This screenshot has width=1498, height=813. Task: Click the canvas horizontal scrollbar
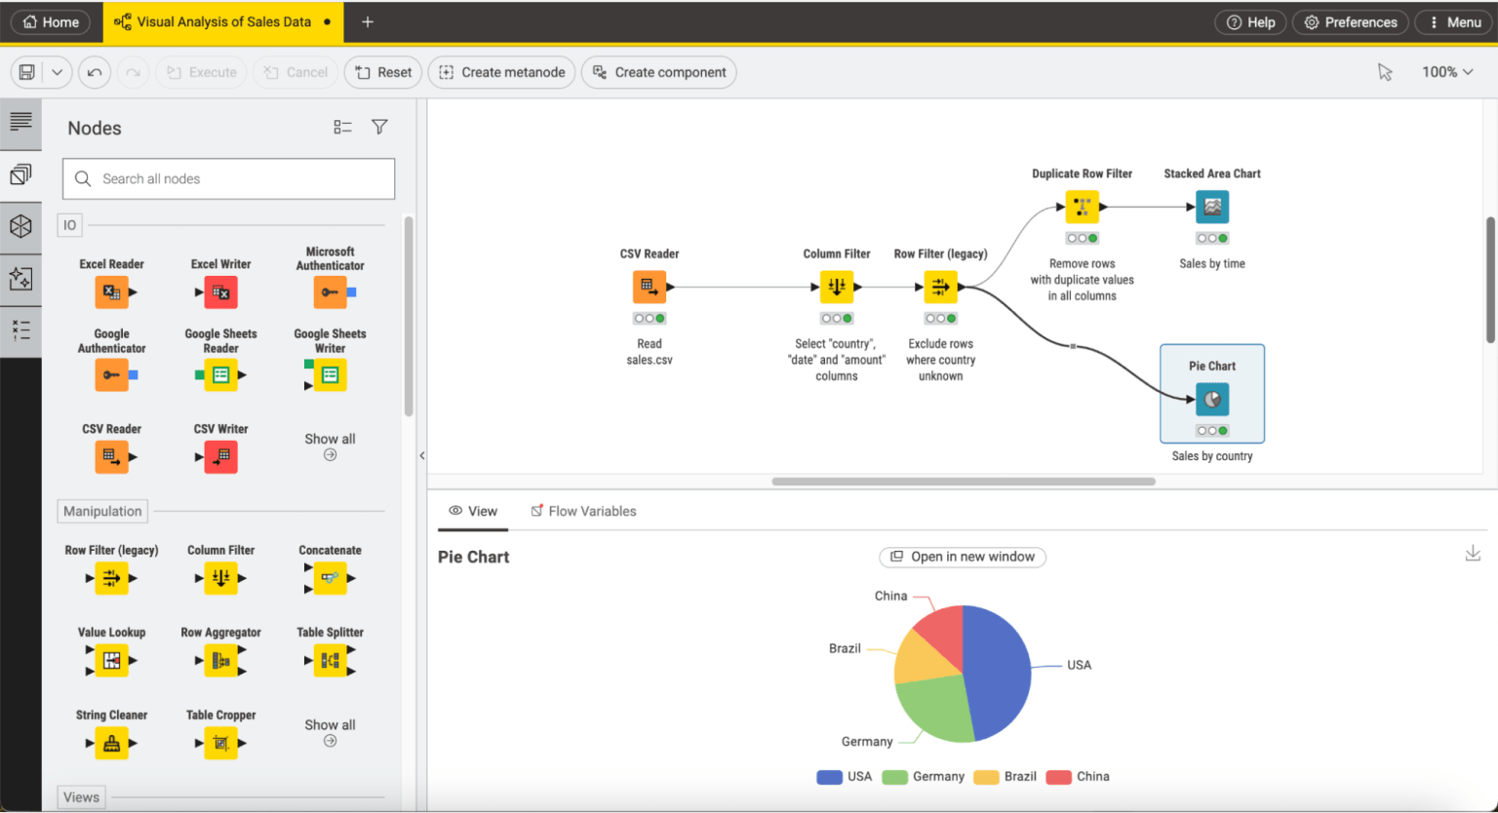coord(964,481)
